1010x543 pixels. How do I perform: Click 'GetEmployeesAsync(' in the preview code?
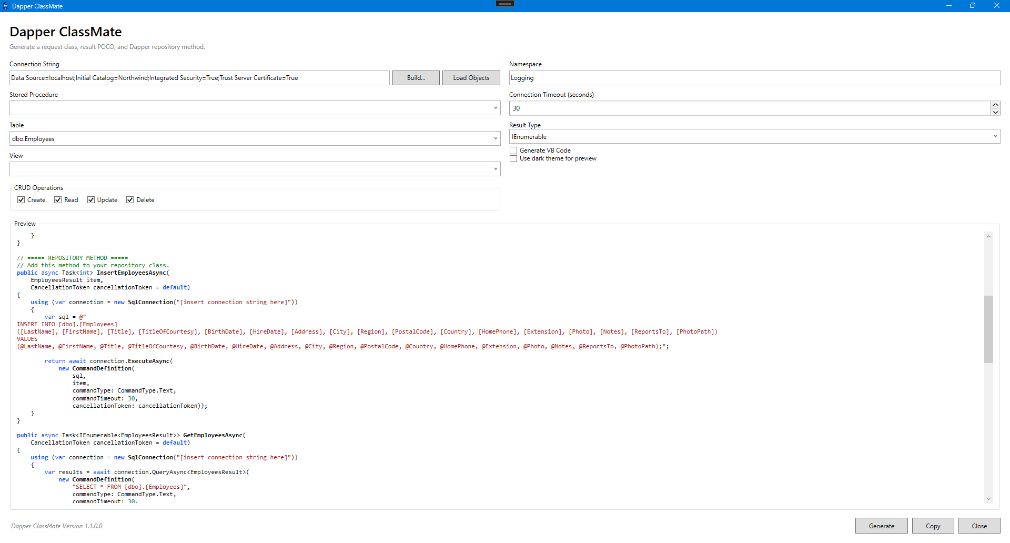click(215, 435)
